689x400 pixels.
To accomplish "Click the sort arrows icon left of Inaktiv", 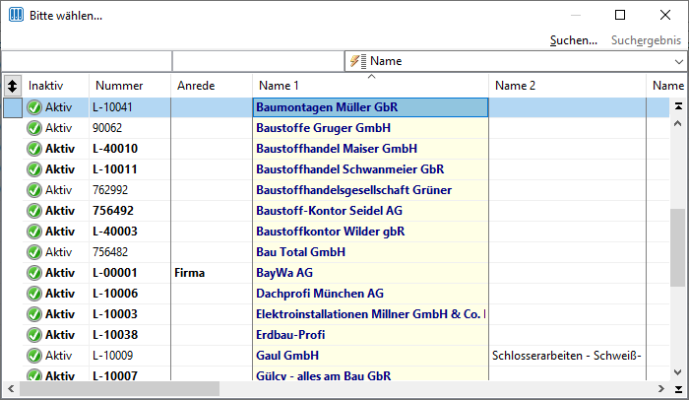I will pos(12,86).
